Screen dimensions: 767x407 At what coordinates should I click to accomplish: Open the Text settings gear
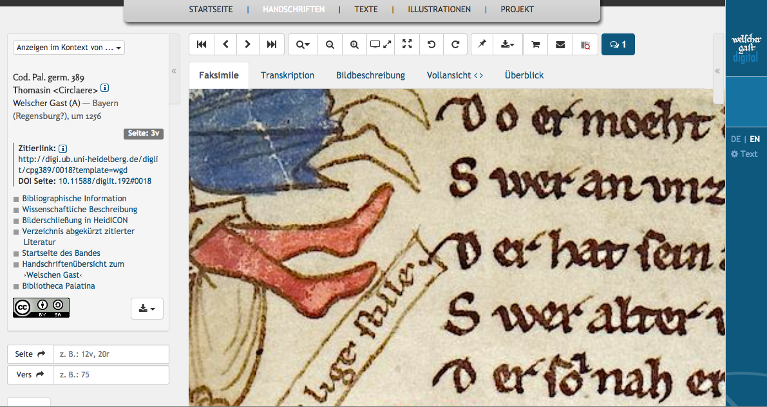744,154
